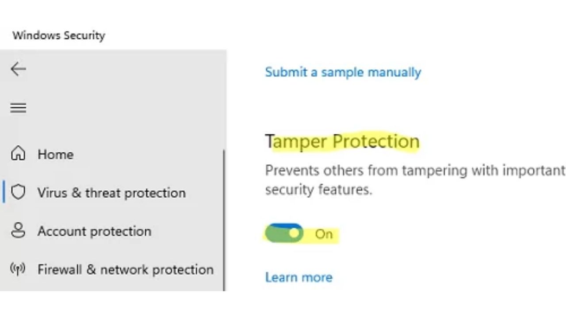The width and height of the screenshot is (566, 318).
Task: Open the Learn more link
Action: (298, 277)
